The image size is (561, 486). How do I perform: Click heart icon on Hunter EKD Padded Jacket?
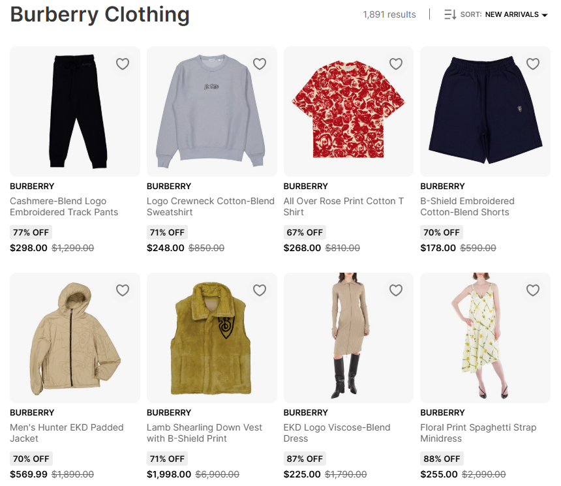[123, 290]
